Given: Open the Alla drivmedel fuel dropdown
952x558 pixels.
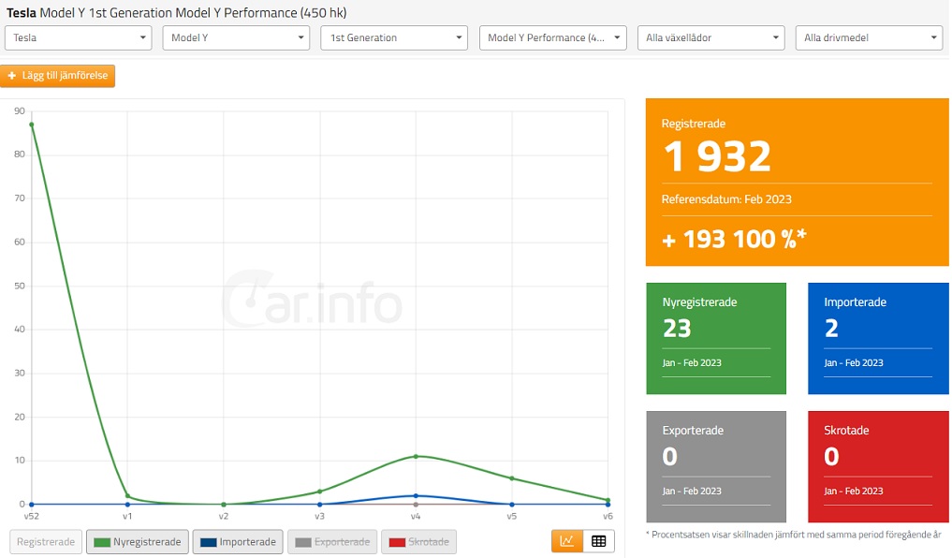Looking at the screenshot, I should pos(869,37).
